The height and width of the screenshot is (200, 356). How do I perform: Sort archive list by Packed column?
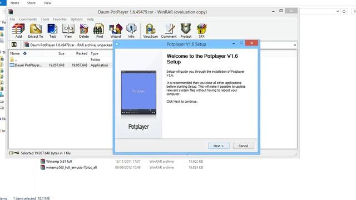82,53
